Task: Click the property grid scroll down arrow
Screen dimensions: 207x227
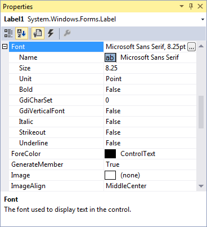Action: [201, 186]
